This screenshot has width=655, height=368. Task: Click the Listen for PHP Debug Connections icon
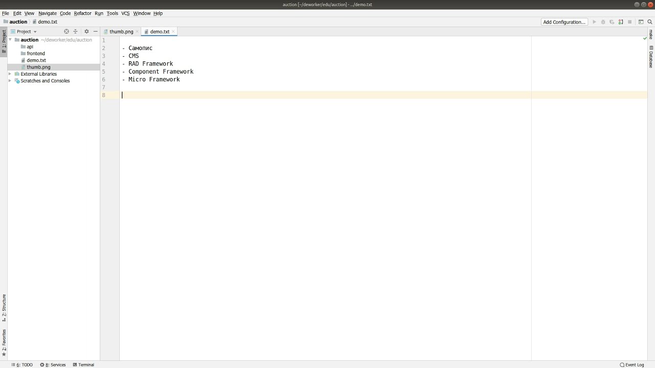tap(621, 22)
